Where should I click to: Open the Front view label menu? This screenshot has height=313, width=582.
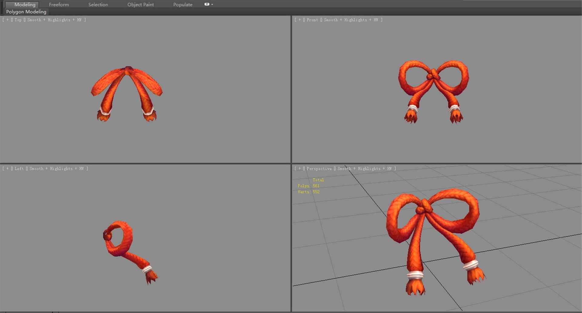pyautogui.click(x=312, y=20)
